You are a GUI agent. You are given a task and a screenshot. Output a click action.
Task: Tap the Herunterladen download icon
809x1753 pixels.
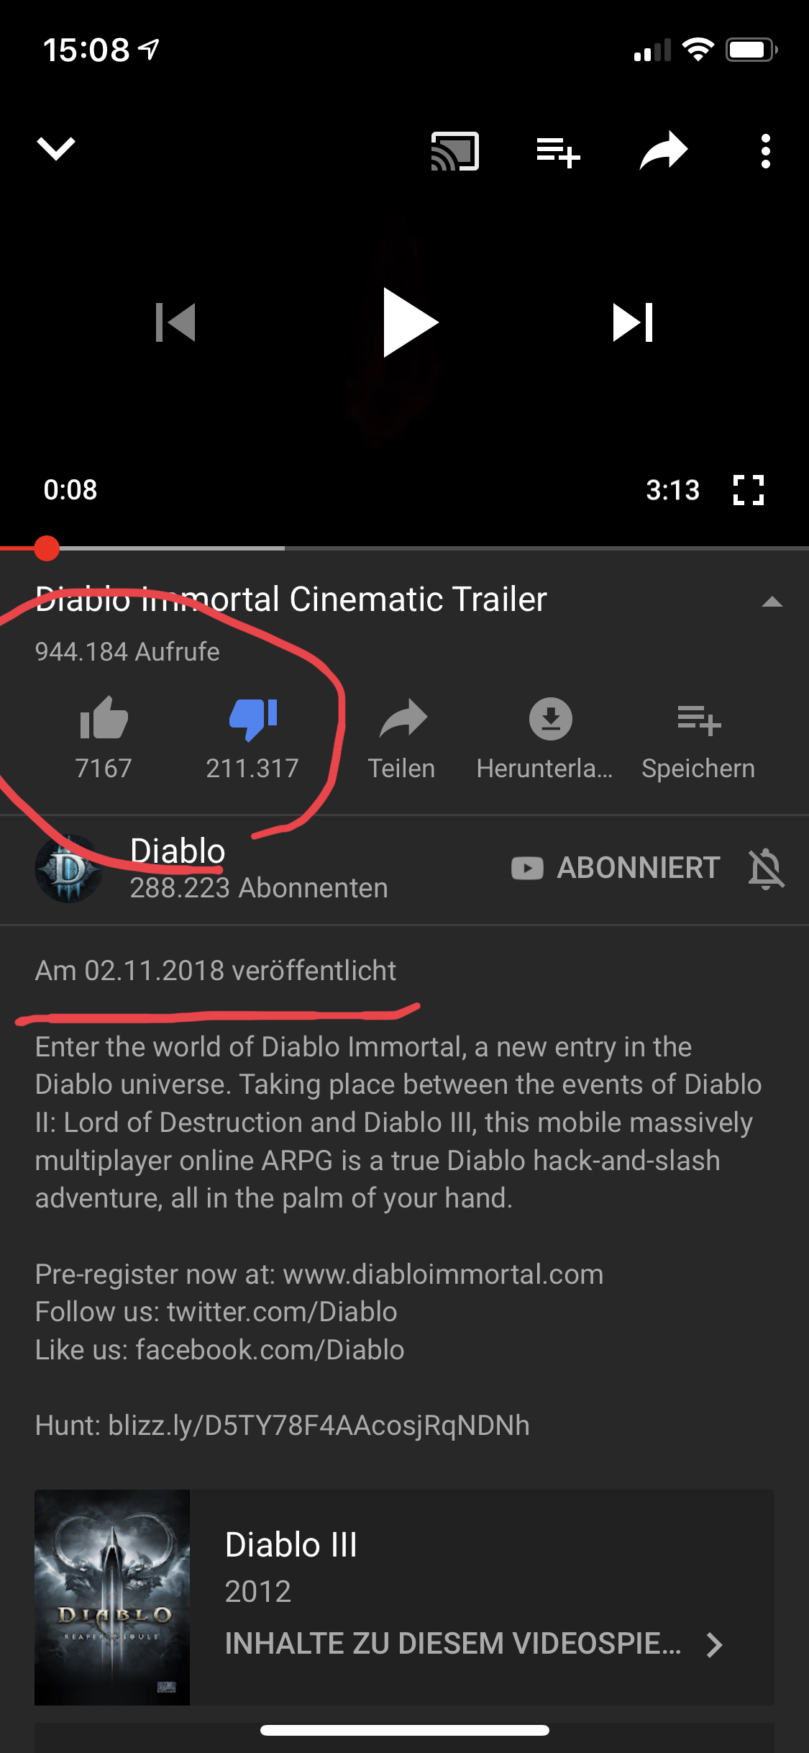click(551, 718)
